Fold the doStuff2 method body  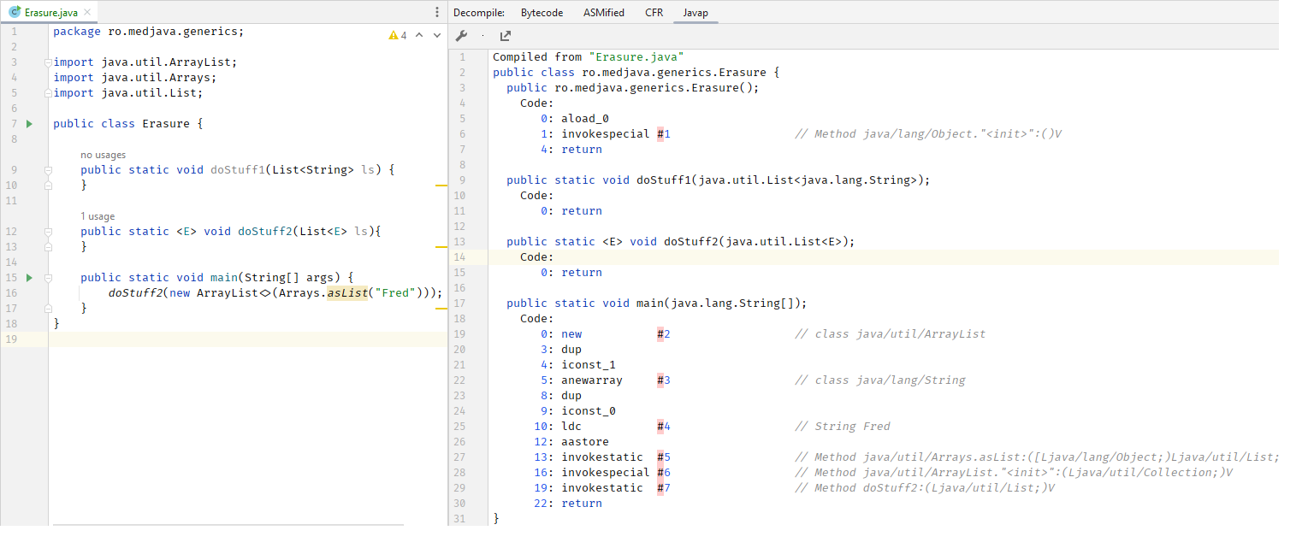49,232
